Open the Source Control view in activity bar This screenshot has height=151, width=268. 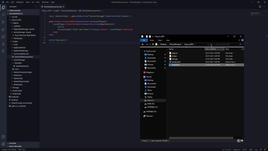(x=3, y=22)
